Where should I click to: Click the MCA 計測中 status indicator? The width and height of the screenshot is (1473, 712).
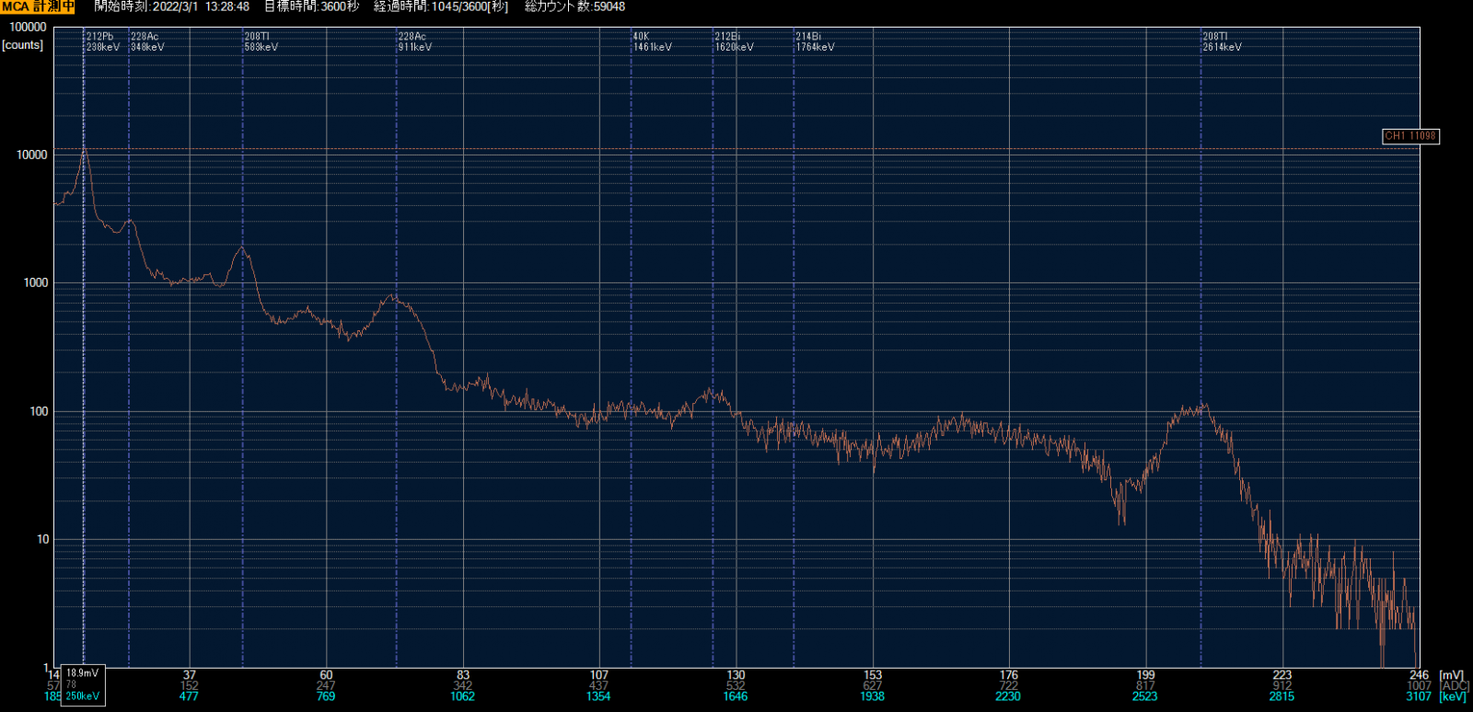(x=38, y=6)
